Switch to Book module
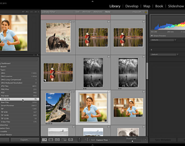Image resolution: width=185 pixels, height=146 pixels. [x=159, y=6]
